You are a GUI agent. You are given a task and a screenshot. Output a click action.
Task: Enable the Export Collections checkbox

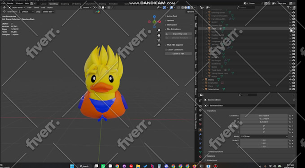(166, 50)
